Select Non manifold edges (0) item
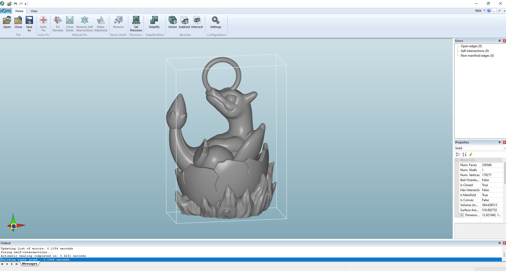Image resolution: width=506 pixels, height=271 pixels. pyautogui.click(x=477, y=56)
